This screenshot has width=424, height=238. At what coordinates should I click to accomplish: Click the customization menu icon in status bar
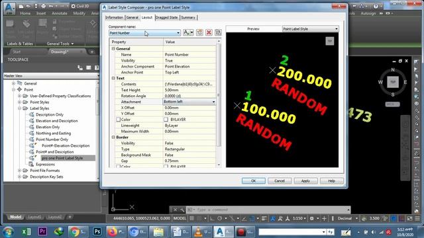[x=417, y=218]
